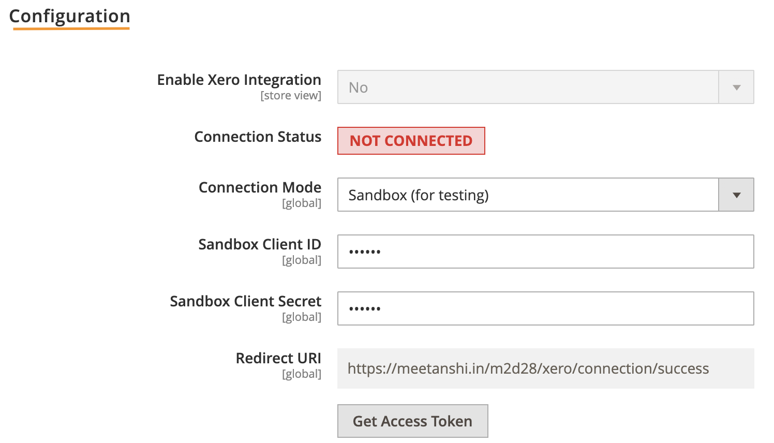Click the Enable Xero Integration label
774x443 pixels.
(x=239, y=80)
